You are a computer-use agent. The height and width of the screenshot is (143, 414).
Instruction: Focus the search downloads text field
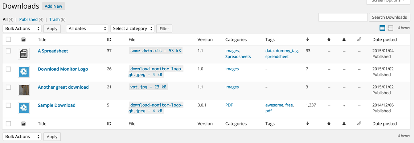point(343,17)
